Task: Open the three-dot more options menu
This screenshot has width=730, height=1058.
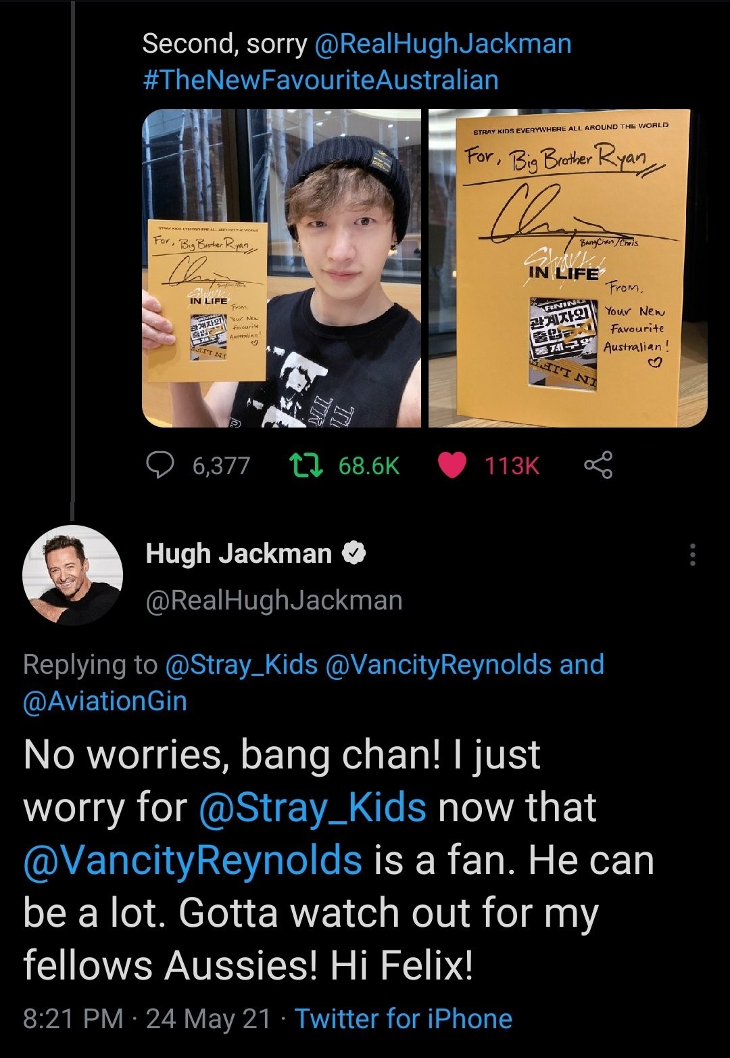Action: pyautogui.click(x=691, y=555)
